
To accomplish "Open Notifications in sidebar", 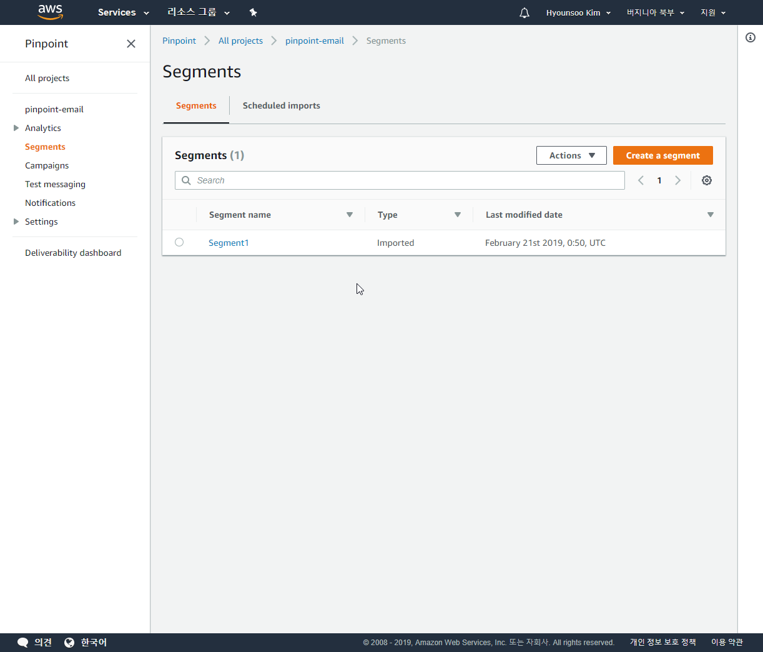I will [50, 203].
